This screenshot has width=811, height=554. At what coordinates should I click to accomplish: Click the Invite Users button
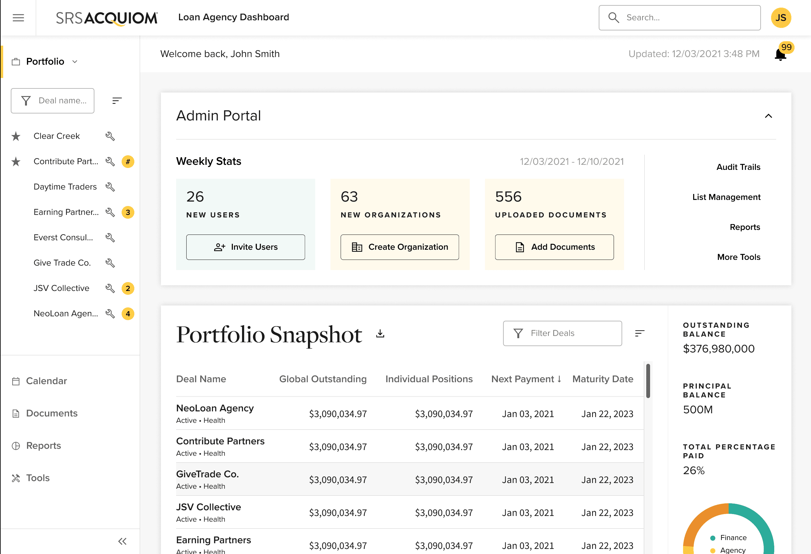click(246, 247)
